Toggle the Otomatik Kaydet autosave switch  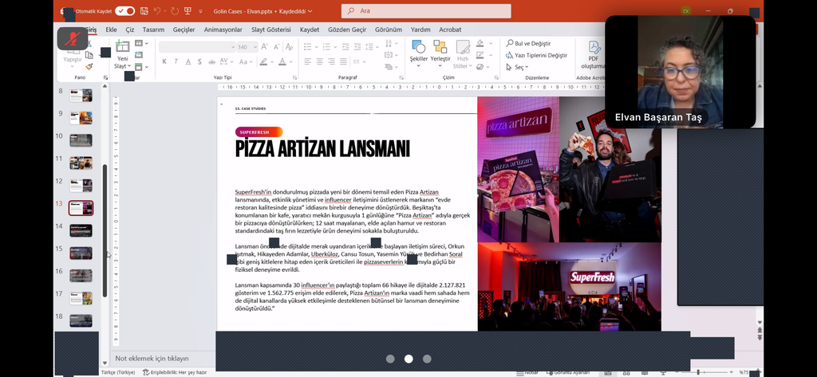tap(125, 11)
